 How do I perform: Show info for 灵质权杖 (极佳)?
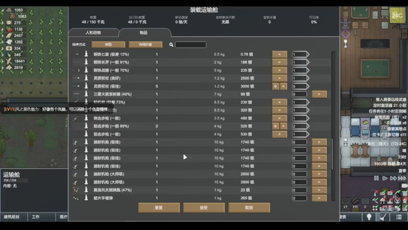86,86
